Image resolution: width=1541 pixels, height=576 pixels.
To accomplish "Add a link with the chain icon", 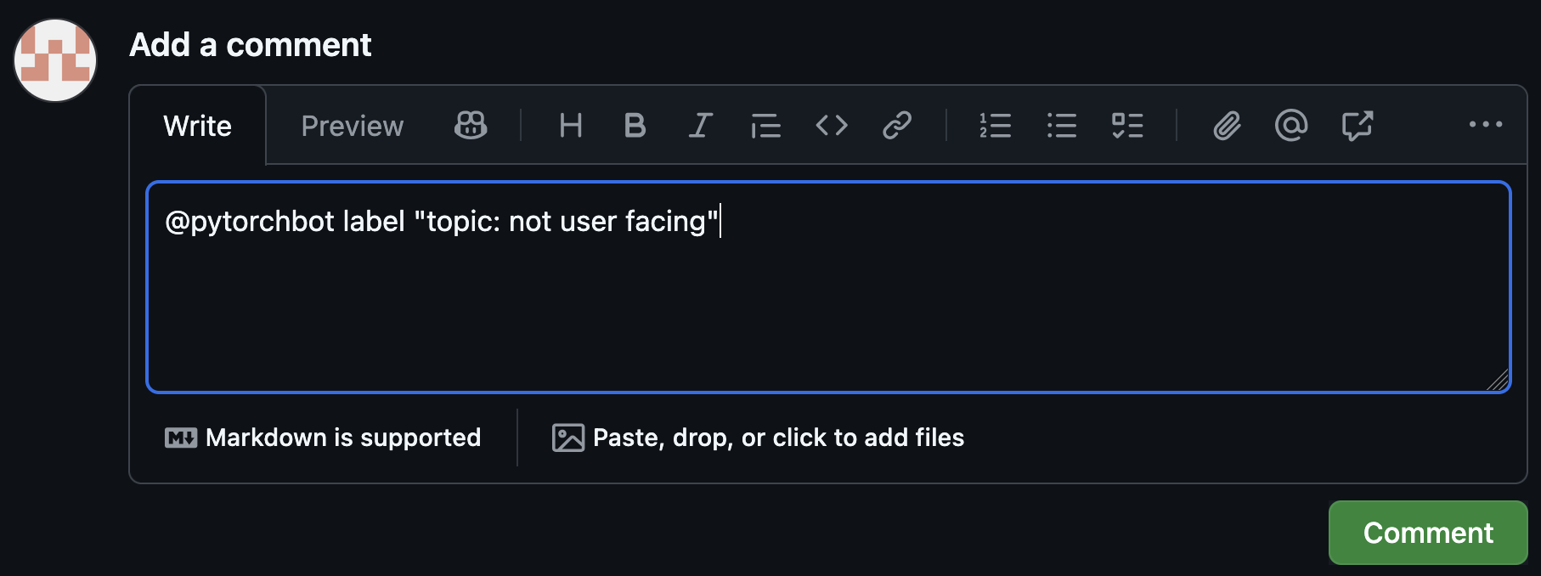I will click(x=897, y=126).
